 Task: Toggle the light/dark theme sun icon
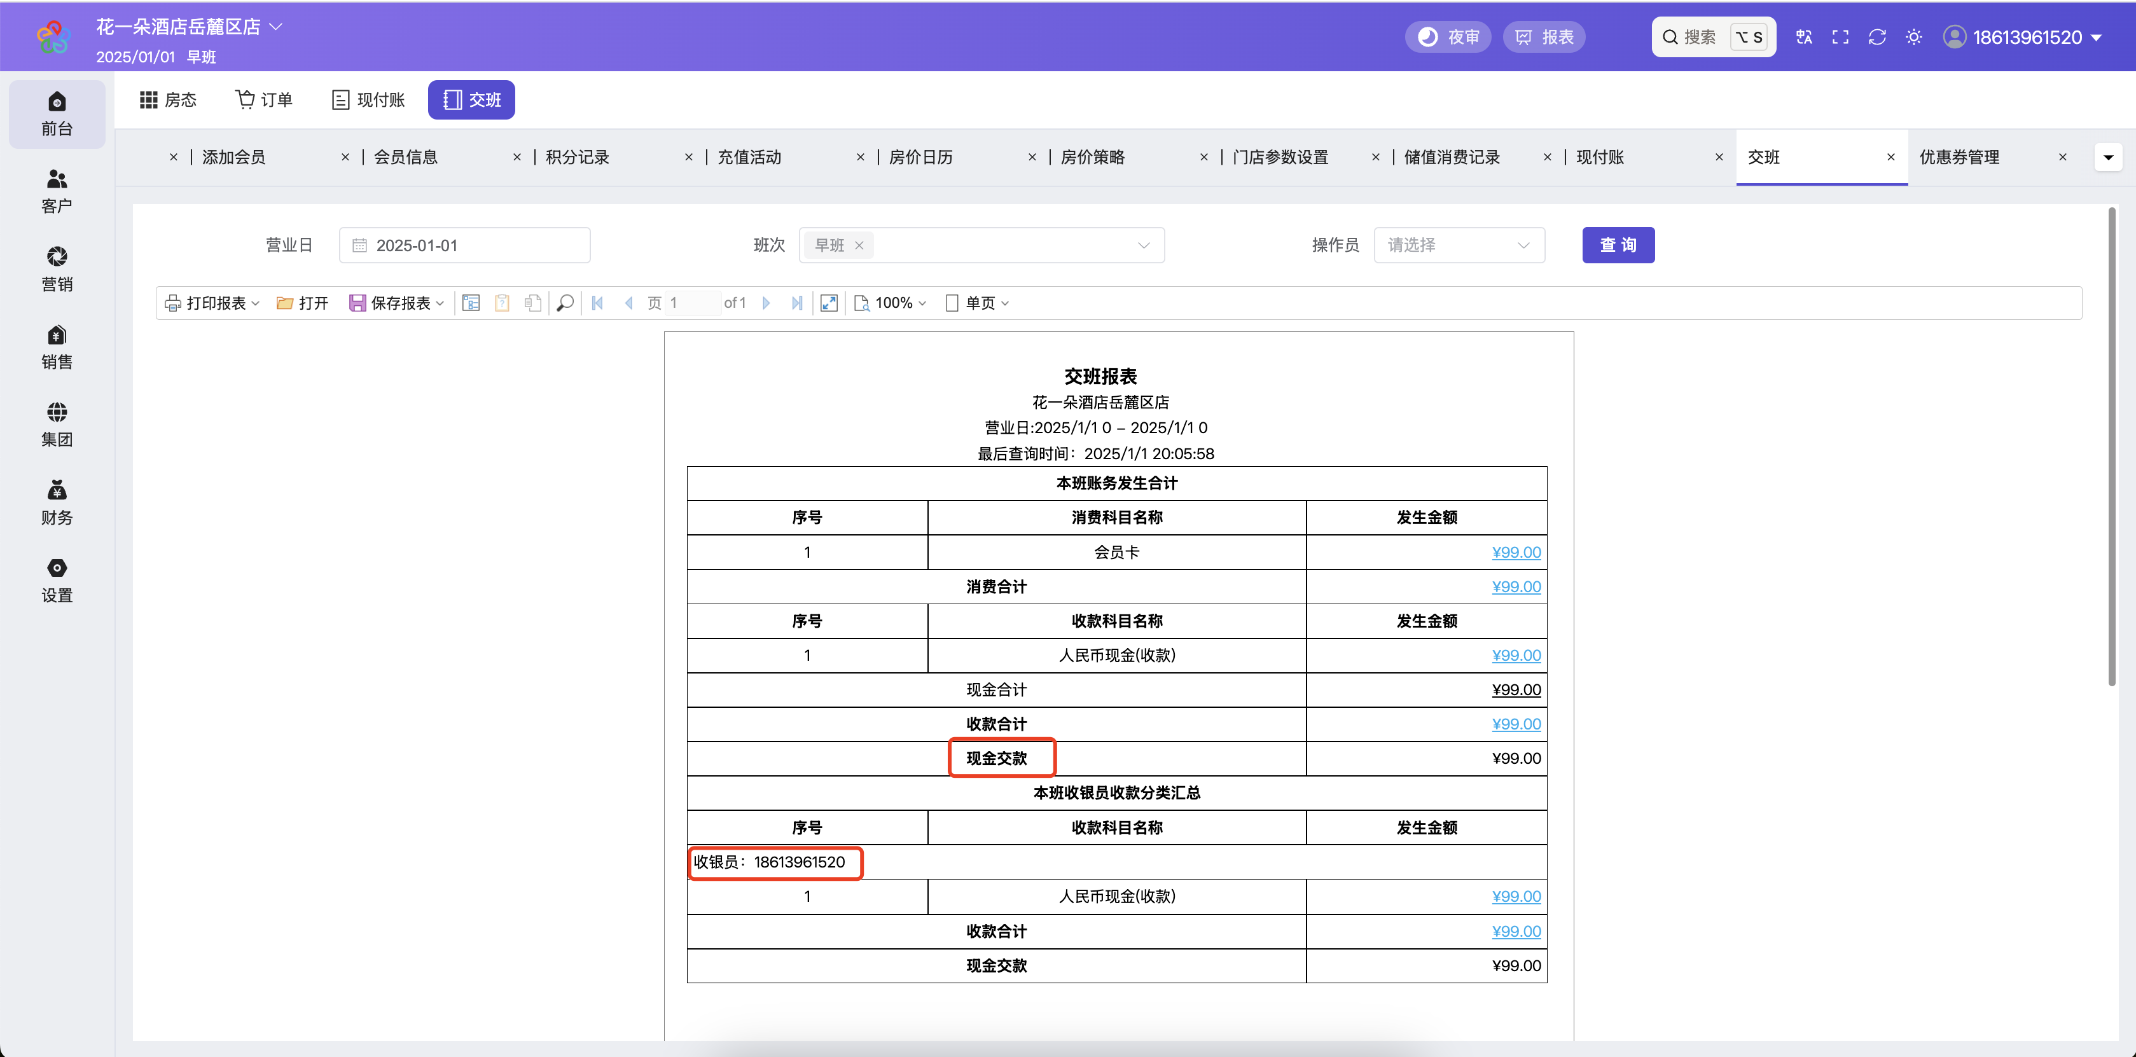pos(1913,38)
